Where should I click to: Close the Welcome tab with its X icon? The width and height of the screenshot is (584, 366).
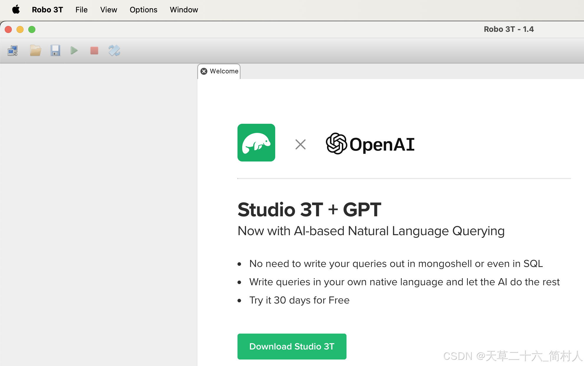[204, 71]
